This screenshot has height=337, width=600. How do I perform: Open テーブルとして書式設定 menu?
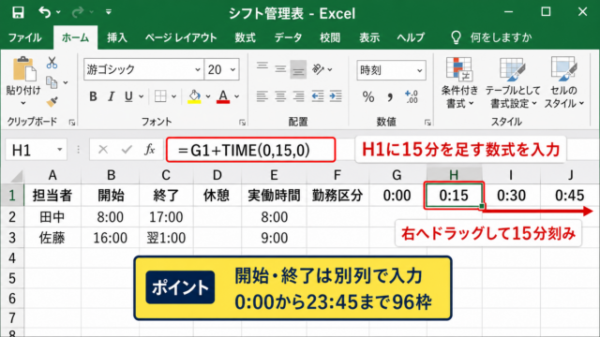coord(513,83)
